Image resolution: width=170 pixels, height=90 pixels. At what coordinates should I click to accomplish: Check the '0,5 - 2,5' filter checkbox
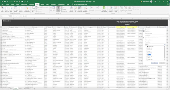point(147,48)
